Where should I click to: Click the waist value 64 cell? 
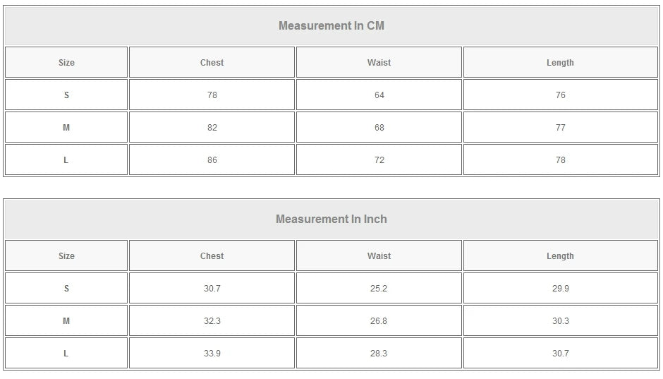[x=379, y=95]
